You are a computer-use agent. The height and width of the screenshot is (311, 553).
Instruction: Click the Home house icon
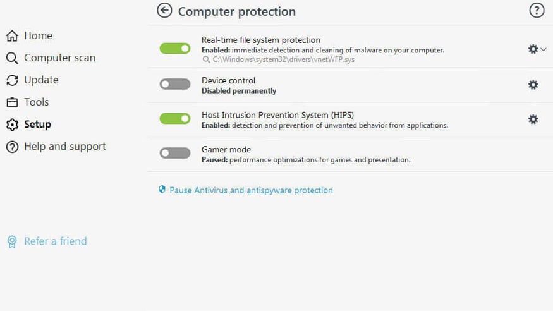12,36
